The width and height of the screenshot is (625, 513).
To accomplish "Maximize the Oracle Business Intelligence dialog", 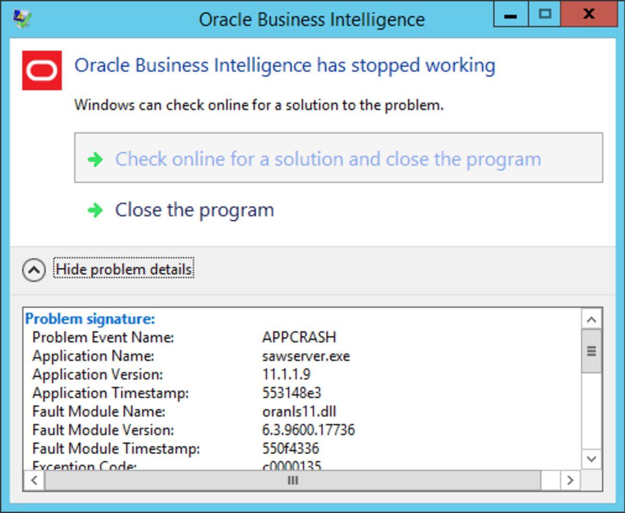I will coord(545,14).
